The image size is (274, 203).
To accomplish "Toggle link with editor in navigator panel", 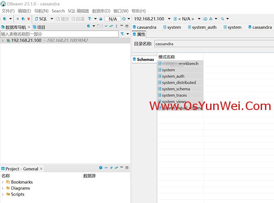I will click(x=111, y=26).
